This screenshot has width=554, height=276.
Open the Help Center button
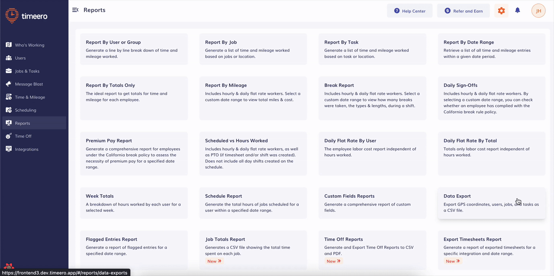(x=409, y=11)
